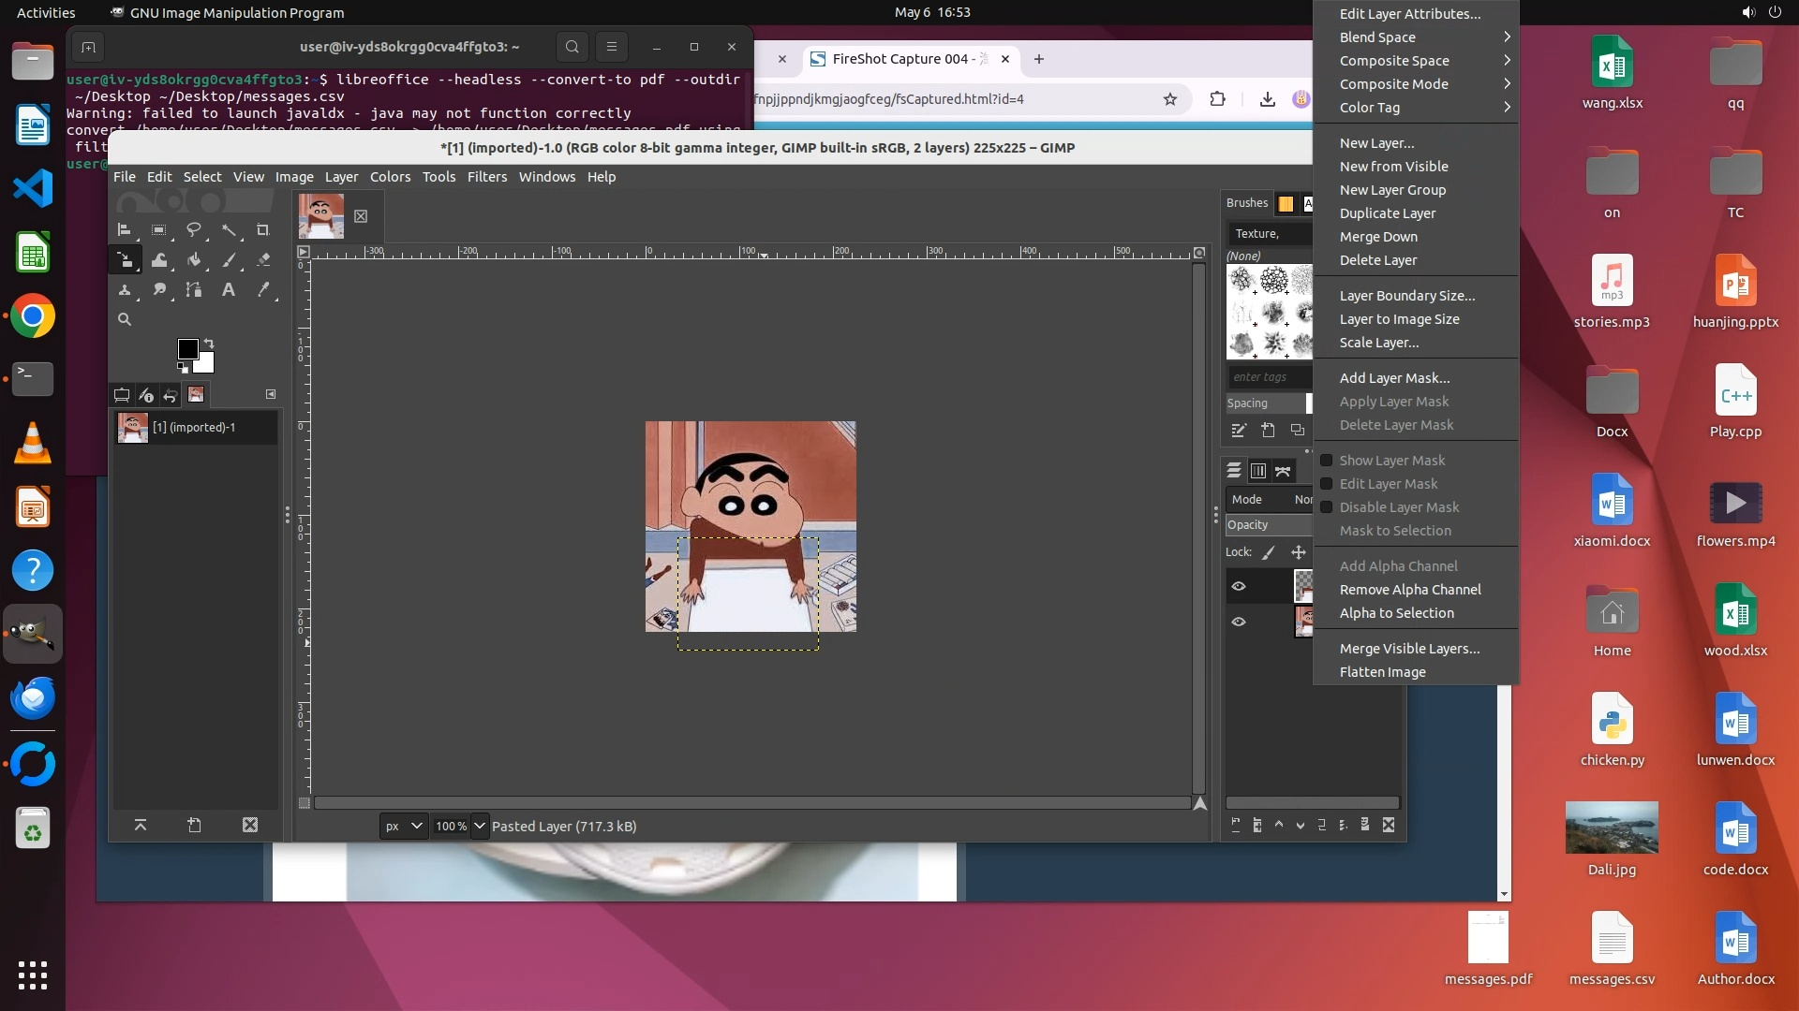Select the Text tool

point(229,290)
